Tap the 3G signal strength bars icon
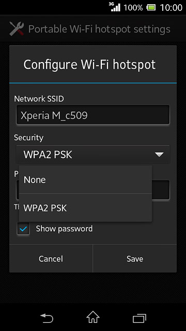 tap(115, 7)
